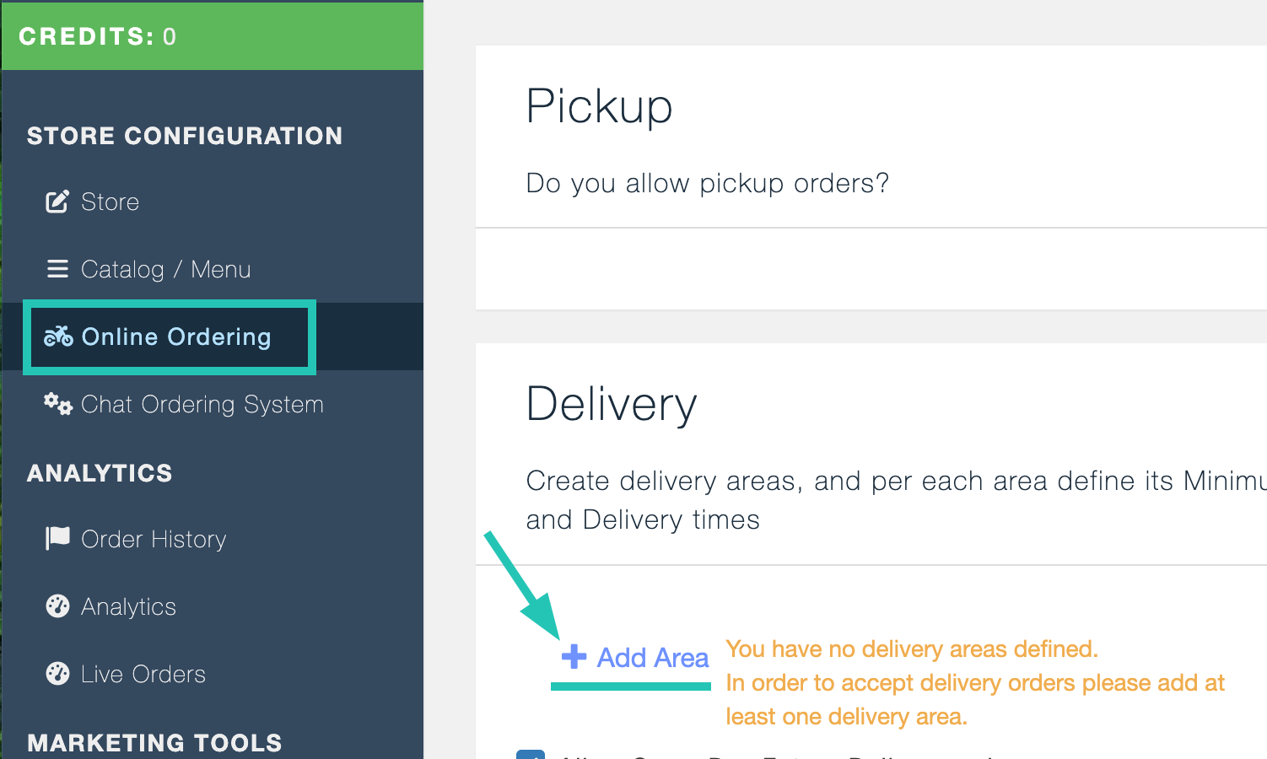Screen dimensions: 1267x759
Task: Click the Marketing Tools section header
Action: click(154, 743)
